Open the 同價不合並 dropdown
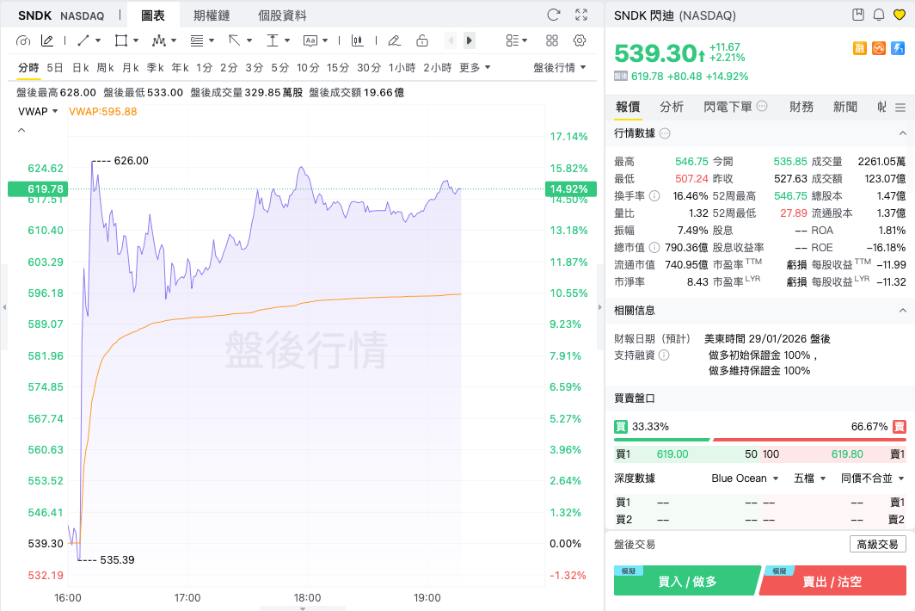The width and height of the screenshot is (915, 611). pyautogui.click(x=872, y=478)
